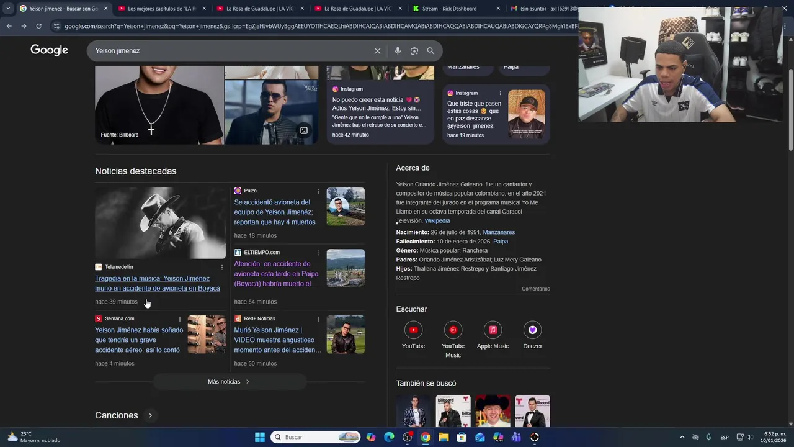Open options for Telemedellín news item
Image resolution: width=794 pixels, height=447 pixels.
tap(222, 267)
